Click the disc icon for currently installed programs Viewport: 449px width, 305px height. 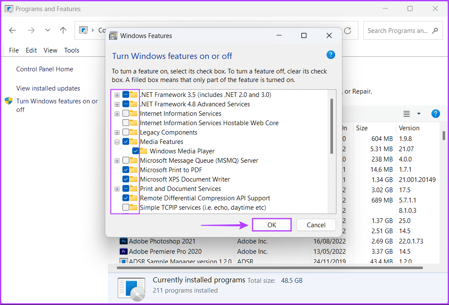click(131, 289)
